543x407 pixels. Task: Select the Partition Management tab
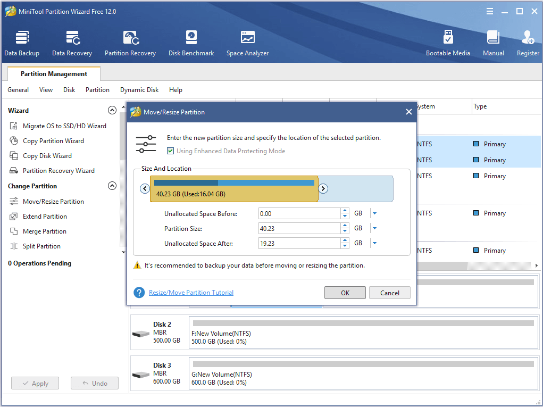pyautogui.click(x=54, y=74)
